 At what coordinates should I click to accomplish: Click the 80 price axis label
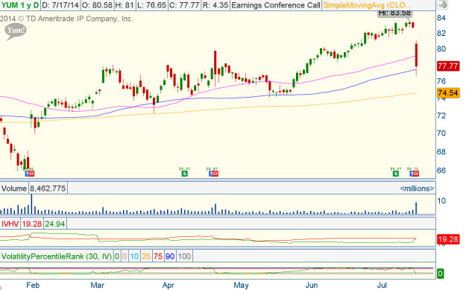(441, 48)
